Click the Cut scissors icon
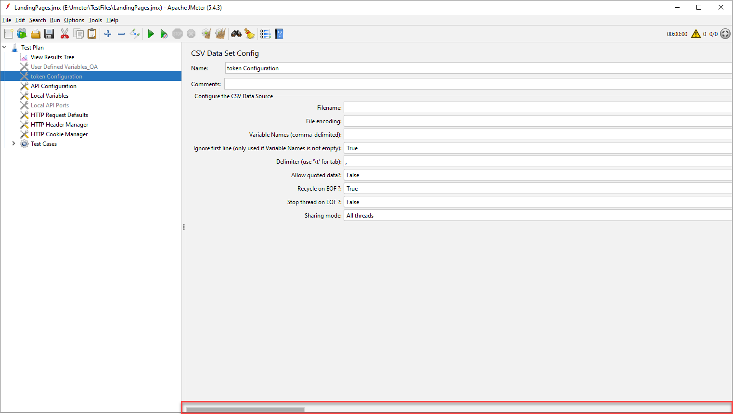 click(64, 34)
